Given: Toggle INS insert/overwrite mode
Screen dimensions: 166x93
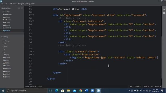Looking at the screenshot, I should (131, 87).
